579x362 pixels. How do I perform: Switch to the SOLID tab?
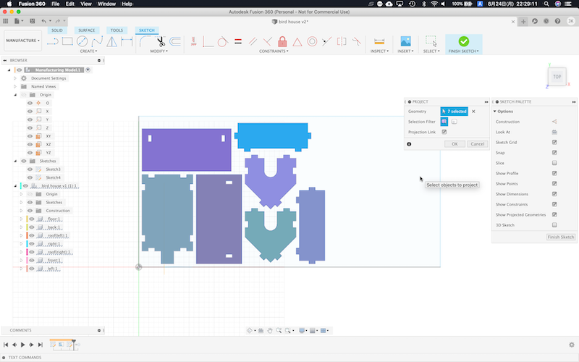coord(57,30)
